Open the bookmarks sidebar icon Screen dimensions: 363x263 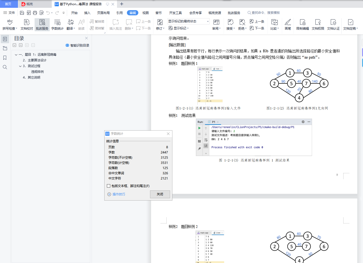pos(5,58)
